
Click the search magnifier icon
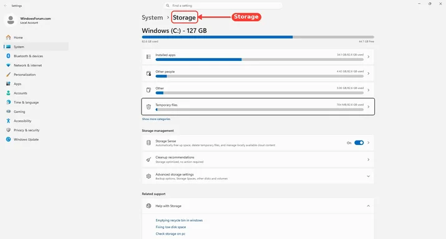[x=168, y=6]
